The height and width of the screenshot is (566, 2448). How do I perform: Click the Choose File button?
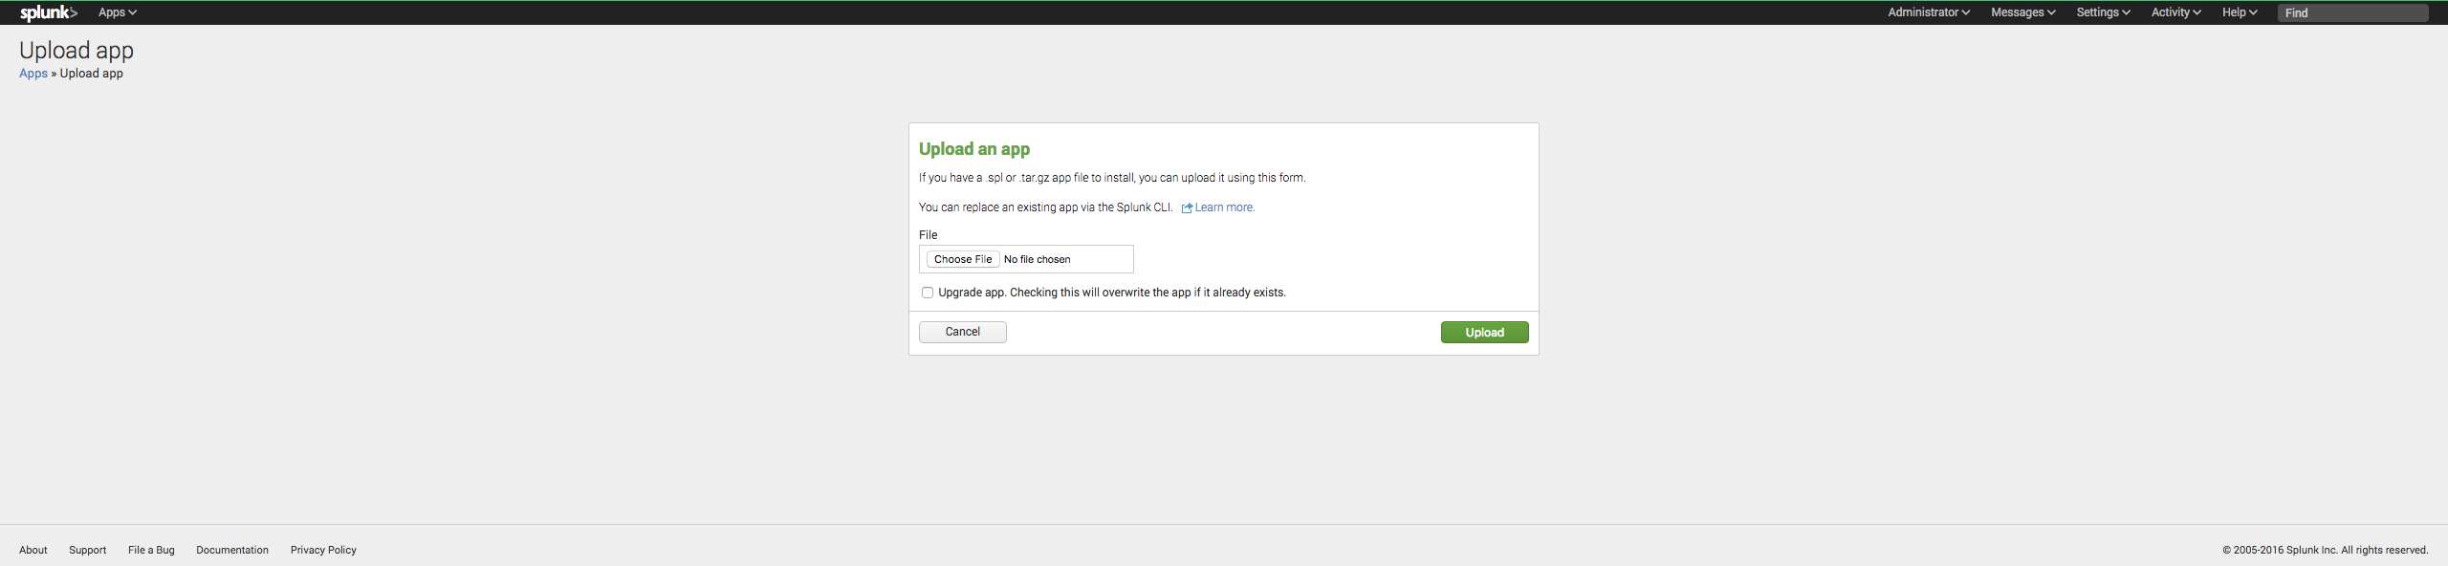(962, 259)
